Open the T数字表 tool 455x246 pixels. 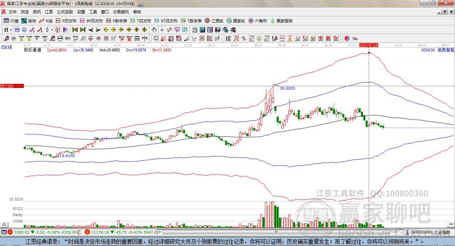pyautogui.click(x=191, y=21)
